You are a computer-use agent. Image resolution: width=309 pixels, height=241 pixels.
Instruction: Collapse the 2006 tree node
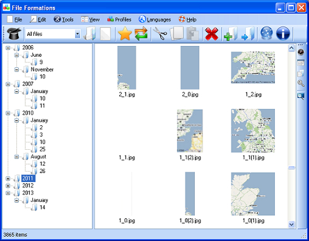point(8,48)
